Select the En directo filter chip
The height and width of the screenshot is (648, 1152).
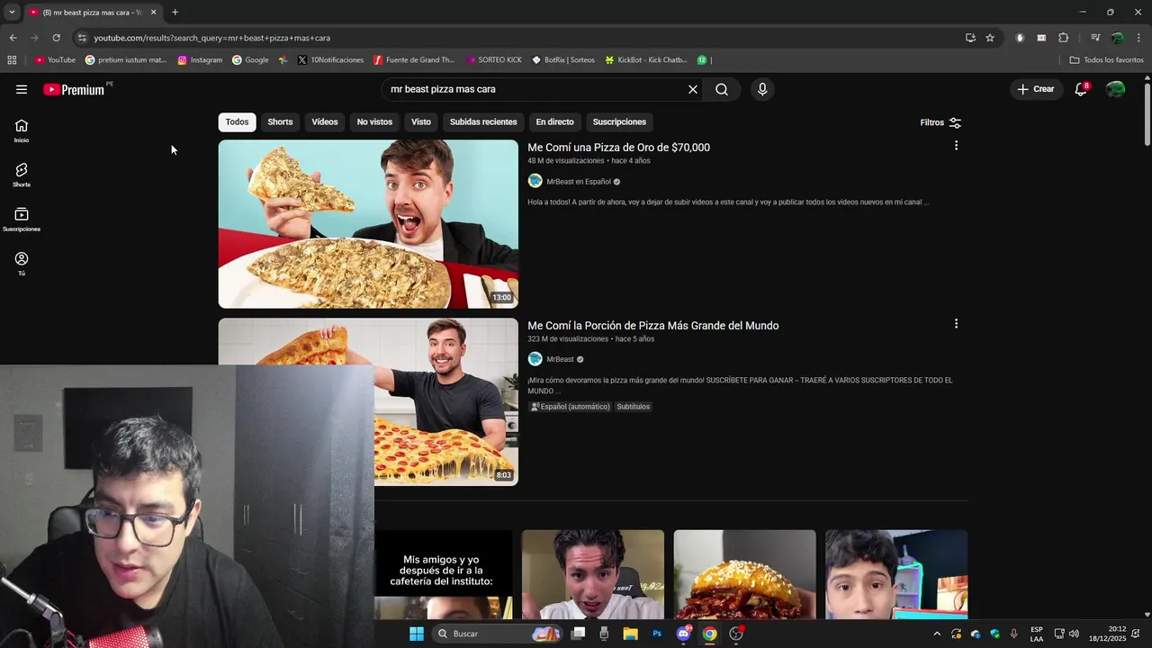pyautogui.click(x=554, y=121)
